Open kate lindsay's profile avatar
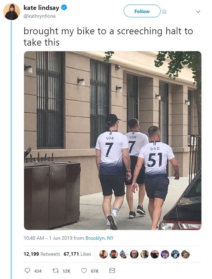This screenshot has width=212, height=279. pos(12,12)
